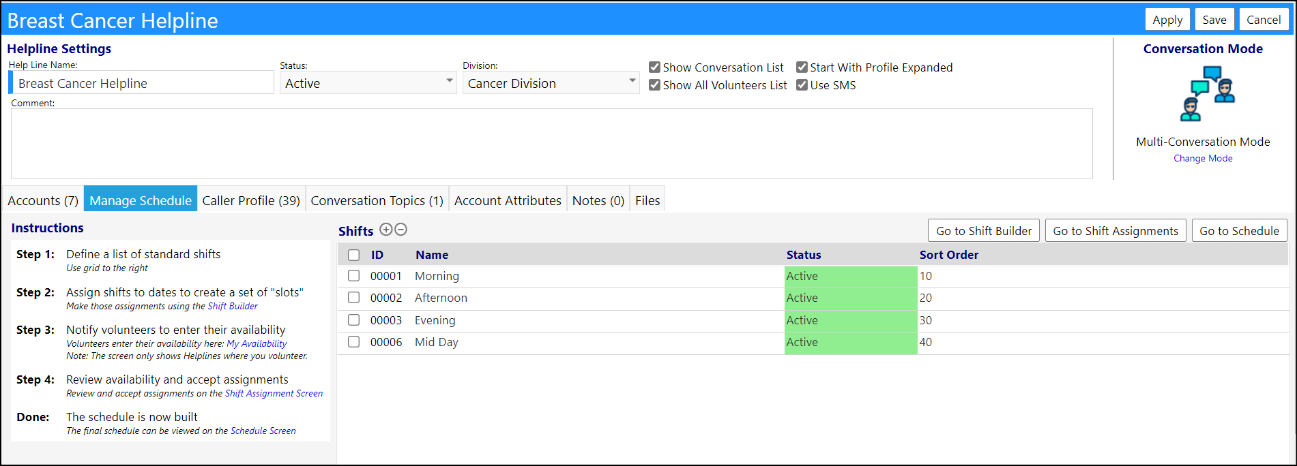Click the Multi-Conversation Mode illustration
Screen dimensions: 1297x466
[x=1207, y=93]
